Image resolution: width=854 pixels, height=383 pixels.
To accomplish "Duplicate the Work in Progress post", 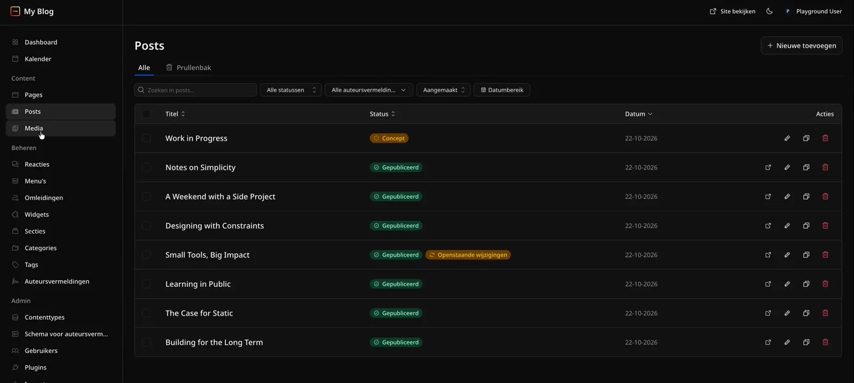I will click(806, 138).
